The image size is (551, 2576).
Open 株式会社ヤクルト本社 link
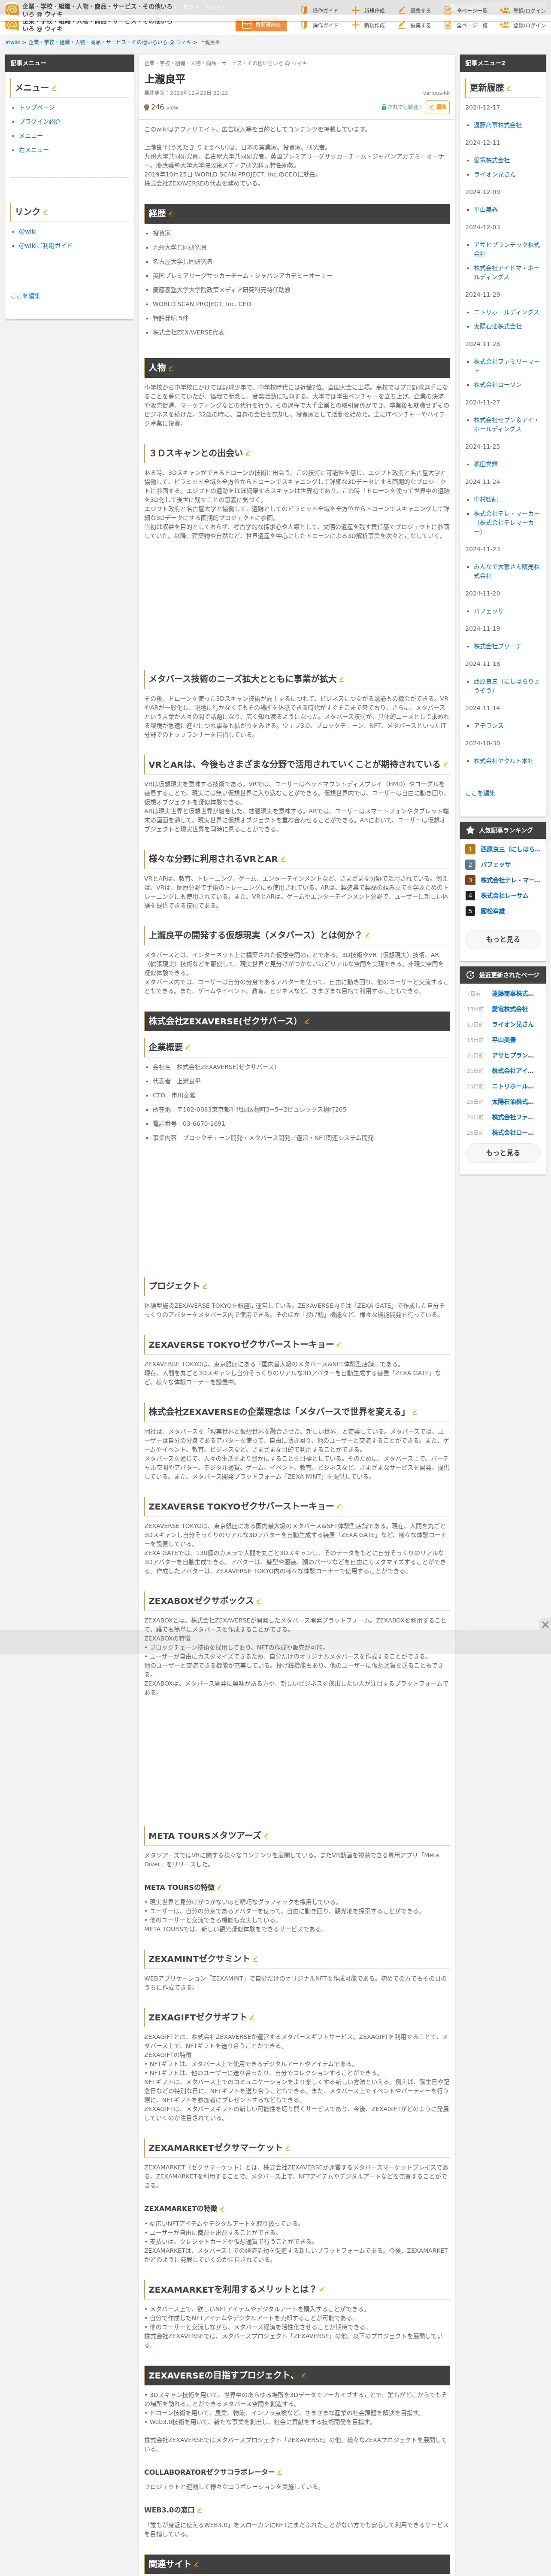503,761
